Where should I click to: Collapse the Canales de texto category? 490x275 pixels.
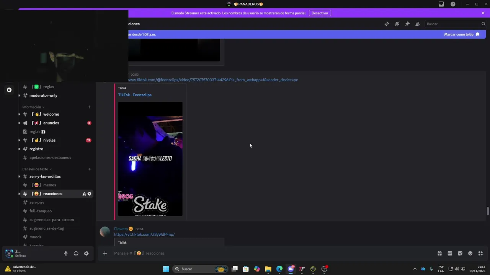(x=37, y=169)
